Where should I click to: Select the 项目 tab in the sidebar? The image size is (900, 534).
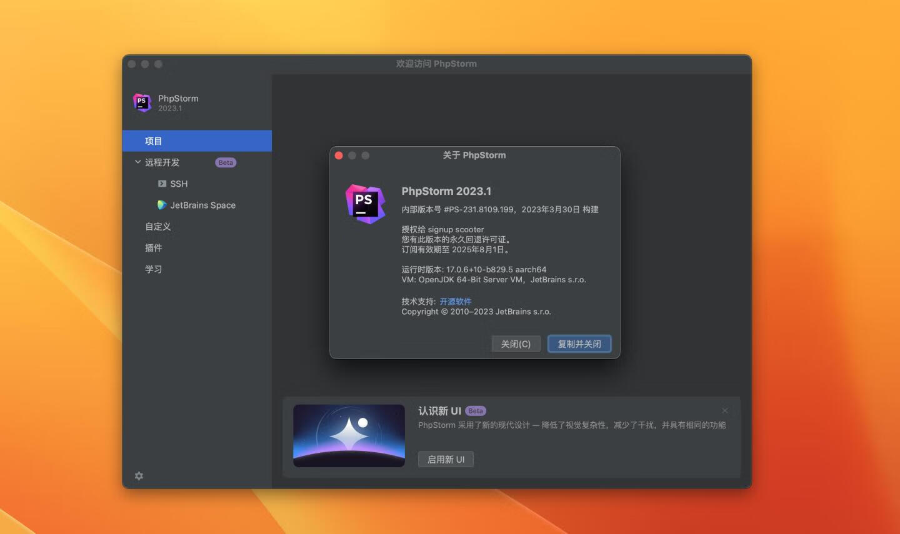[x=197, y=141]
